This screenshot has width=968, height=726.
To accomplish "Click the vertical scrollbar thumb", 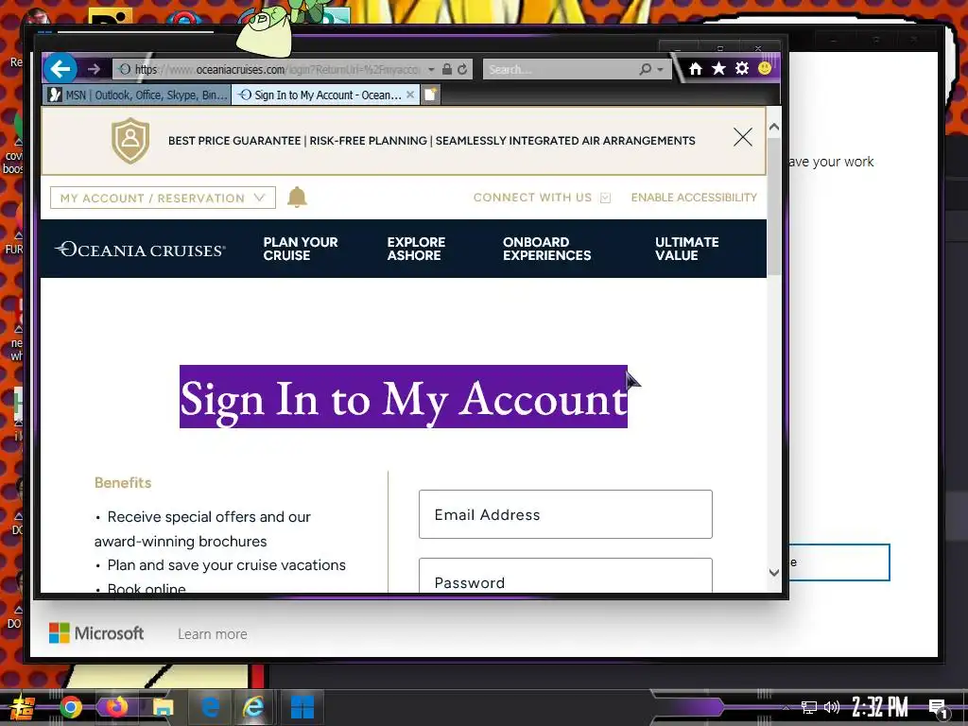I will [x=774, y=205].
